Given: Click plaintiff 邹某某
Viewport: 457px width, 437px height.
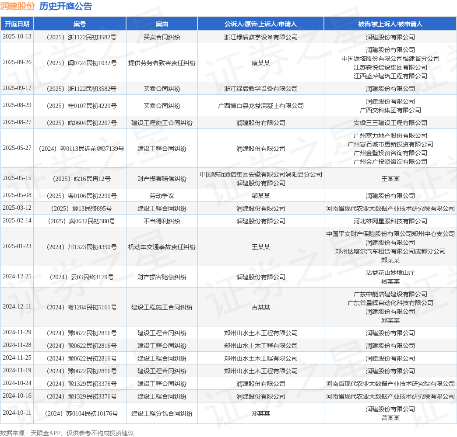Looking at the screenshot, I should (261, 196).
